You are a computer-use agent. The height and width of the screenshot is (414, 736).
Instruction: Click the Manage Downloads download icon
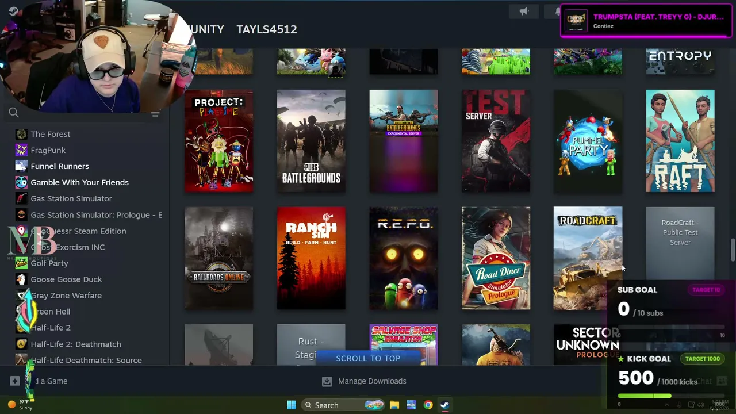(327, 381)
